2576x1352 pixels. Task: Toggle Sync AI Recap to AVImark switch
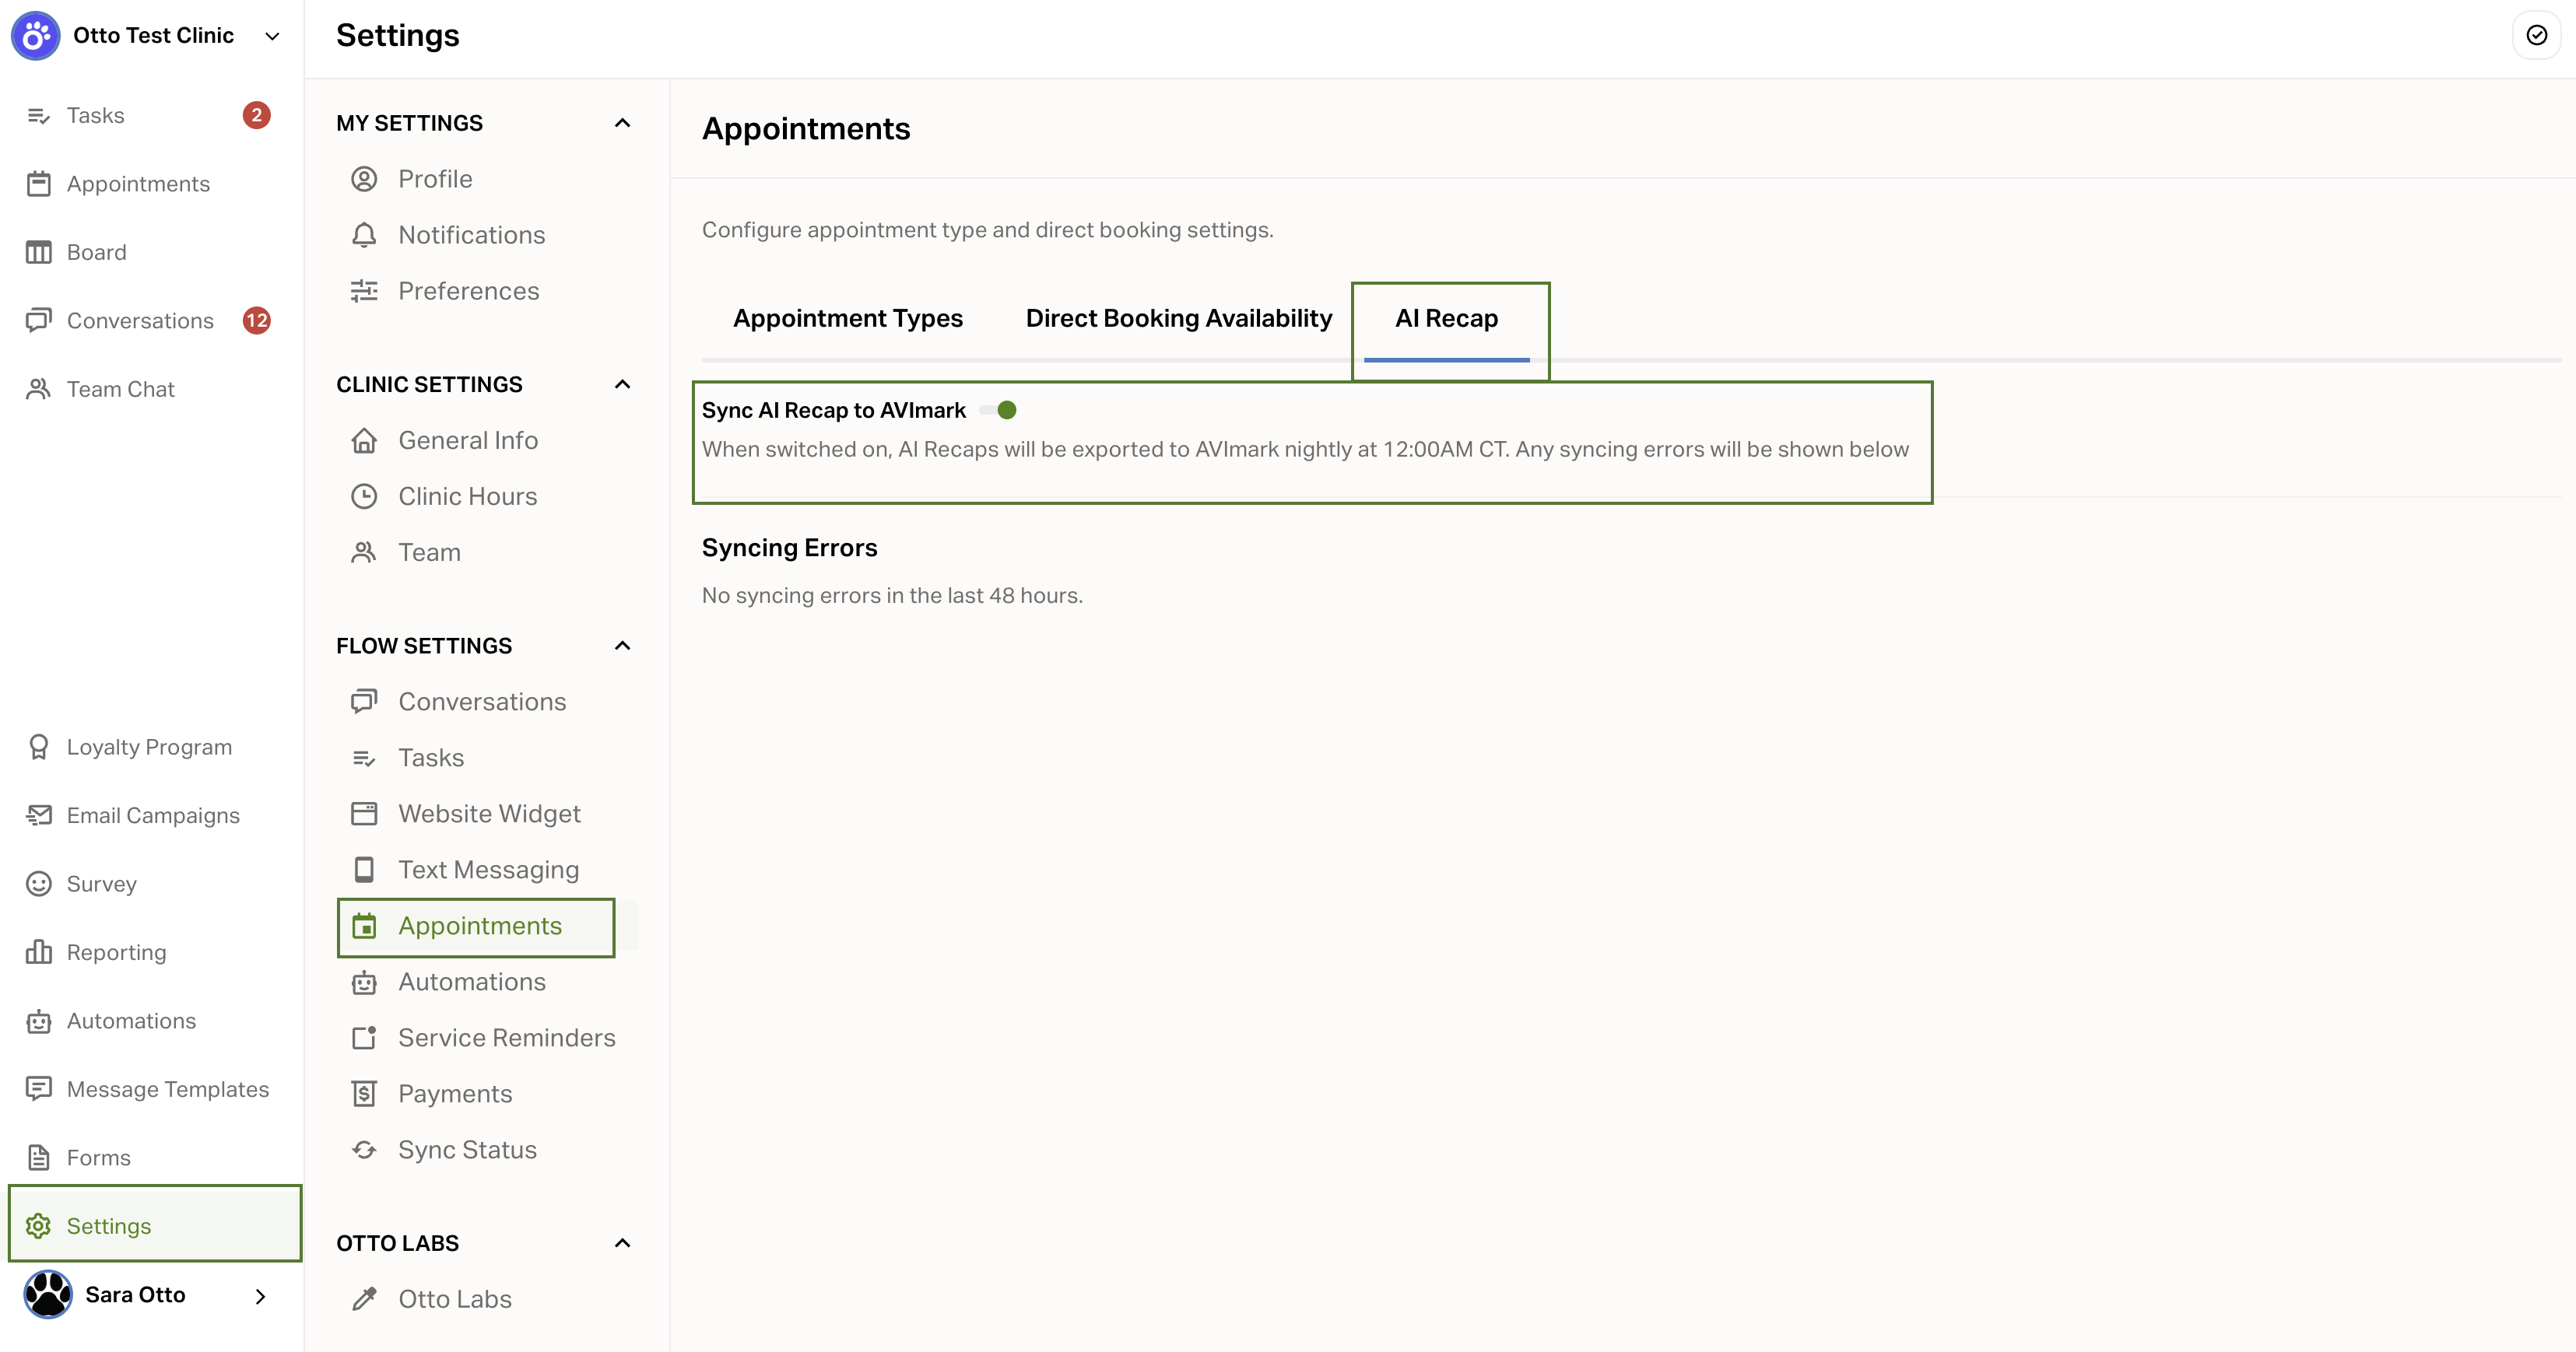click(999, 411)
